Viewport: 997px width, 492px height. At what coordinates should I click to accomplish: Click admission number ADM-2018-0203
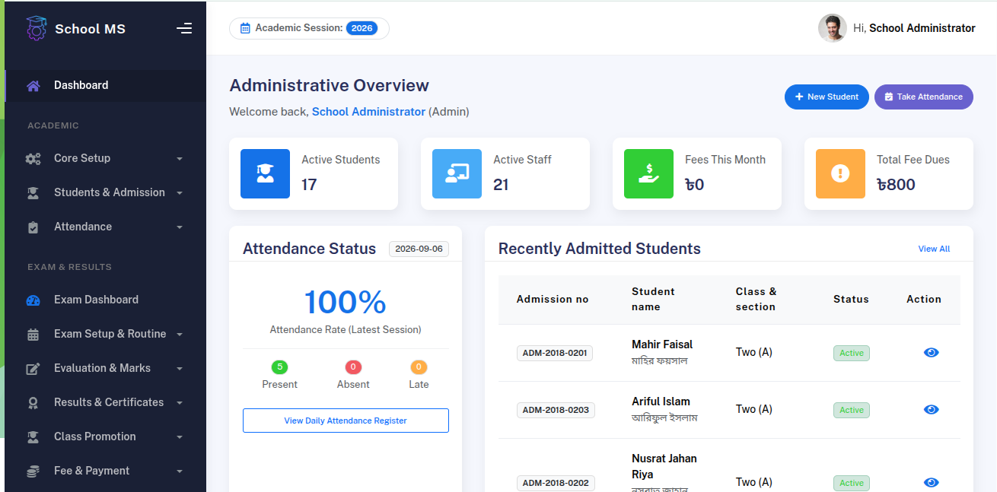coord(556,410)
